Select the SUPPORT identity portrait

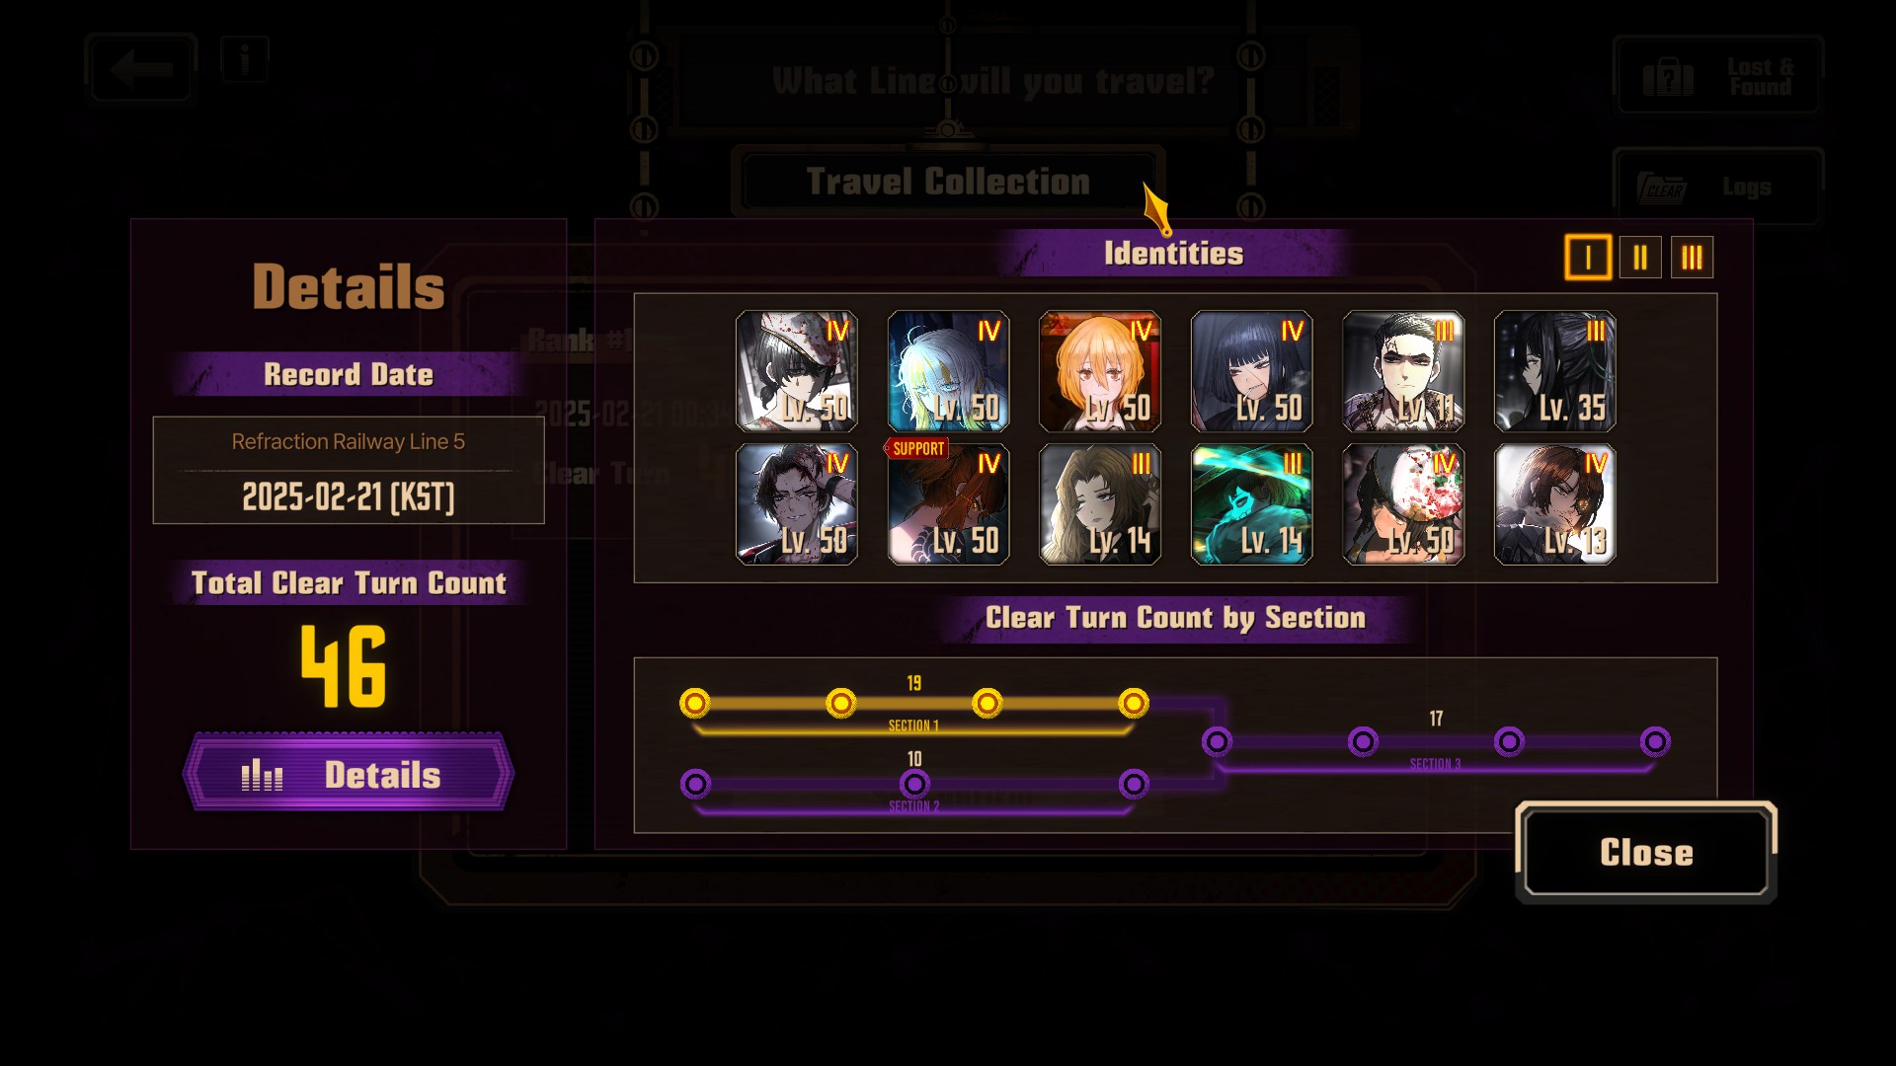pos(948,503)
